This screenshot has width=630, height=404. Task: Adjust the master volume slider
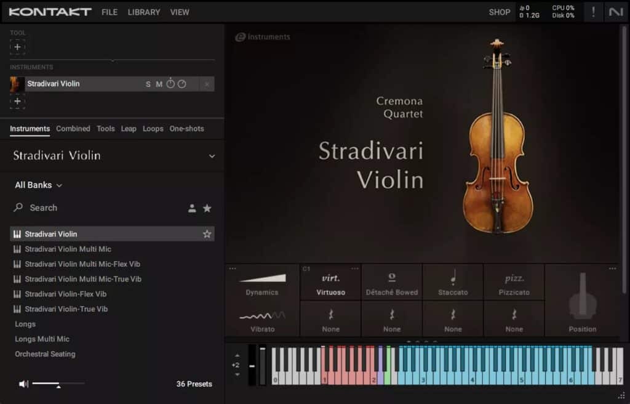(58, 384)
